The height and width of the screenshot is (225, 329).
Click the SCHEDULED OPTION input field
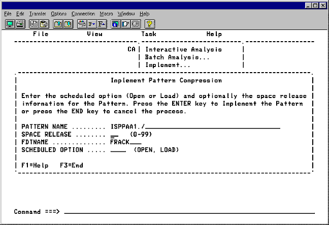point(118,150)
